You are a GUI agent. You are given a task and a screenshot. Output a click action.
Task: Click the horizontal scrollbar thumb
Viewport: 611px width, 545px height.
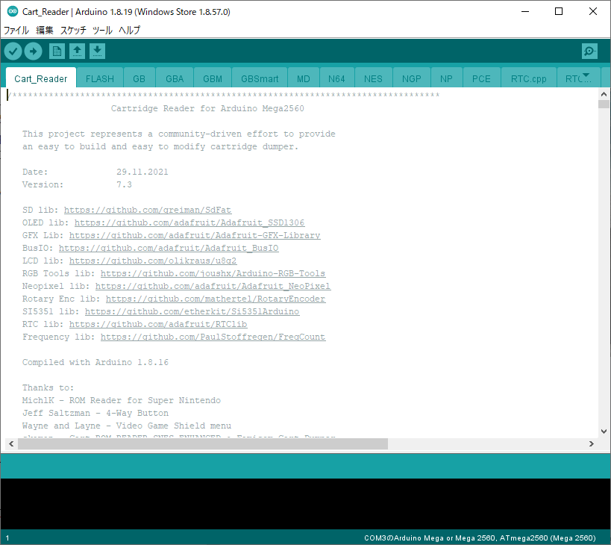coord(203,443)
